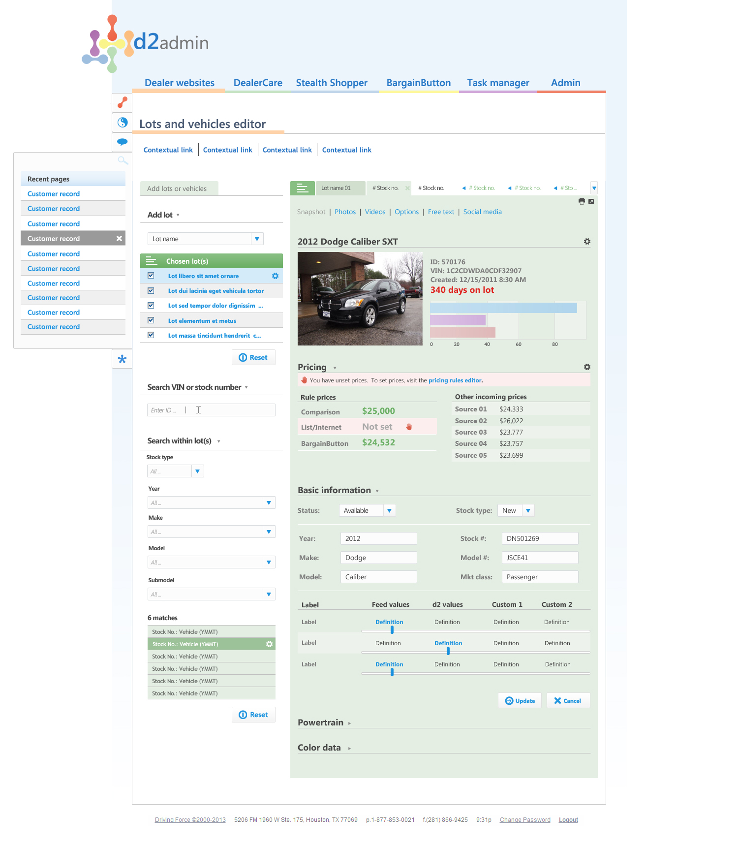Image resolution: width=738 pixels, height=847 pixels.
Task: Click slider handle on second Label row
Action: (448, 651)
